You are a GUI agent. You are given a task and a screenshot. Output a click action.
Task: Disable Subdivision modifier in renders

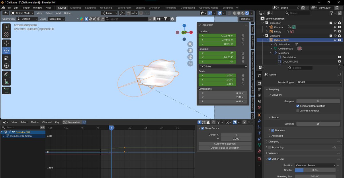[339, 57]
